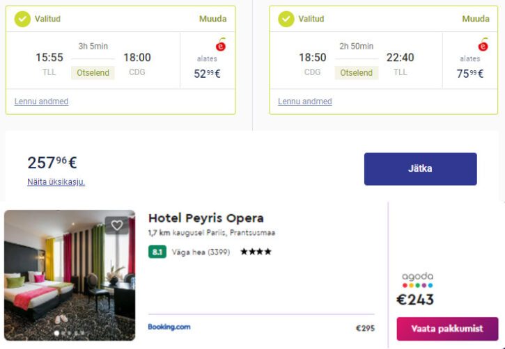Click the green 8.1 rating badge
The height and width of the screenshot is (349, 505).
coord(157,252)
